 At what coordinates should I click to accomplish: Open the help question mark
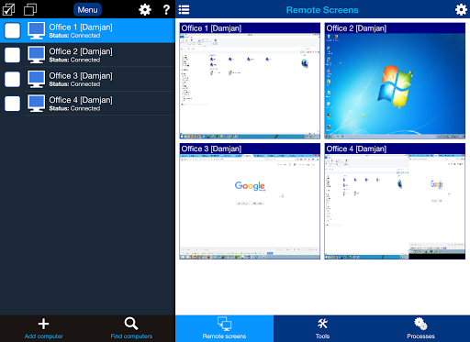(166, 10)
